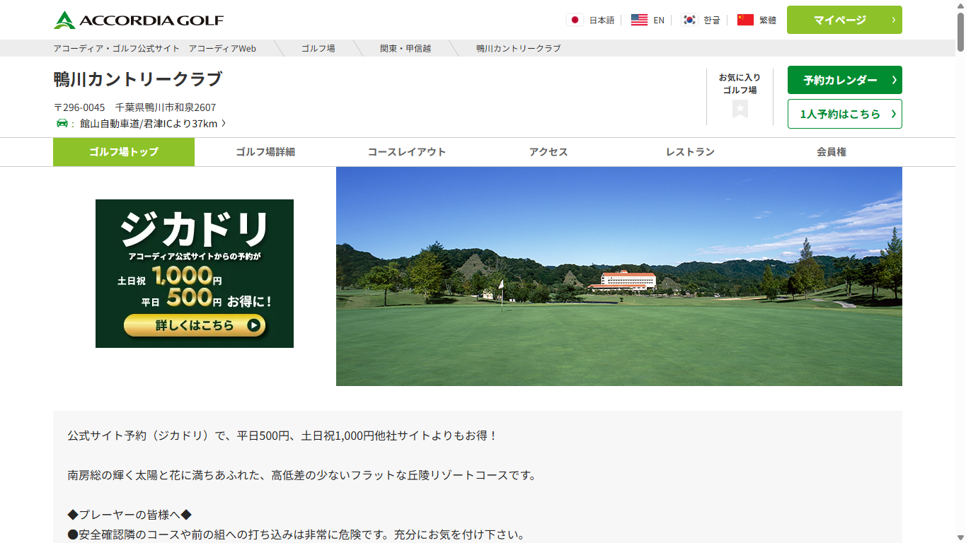Switch language to EN
Screen dimensions: 966x543
659,20
